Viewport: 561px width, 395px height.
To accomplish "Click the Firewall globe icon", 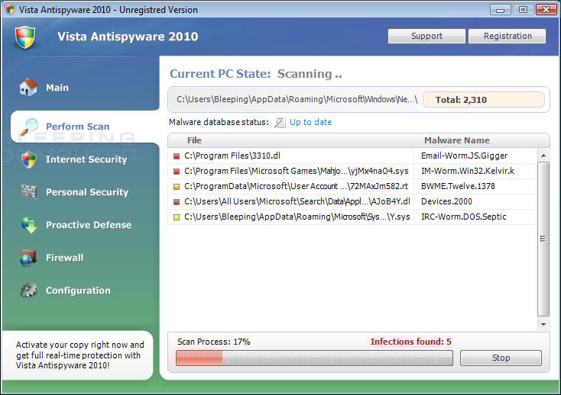I will [x=28, y=258].
